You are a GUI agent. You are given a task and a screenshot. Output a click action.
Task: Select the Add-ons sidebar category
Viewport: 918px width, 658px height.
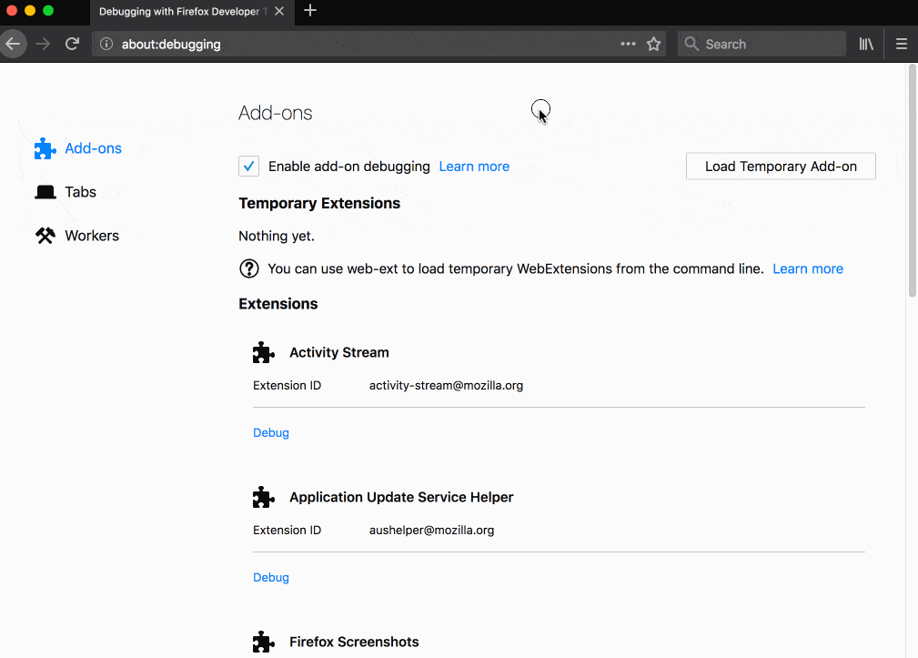coord(93,148)
